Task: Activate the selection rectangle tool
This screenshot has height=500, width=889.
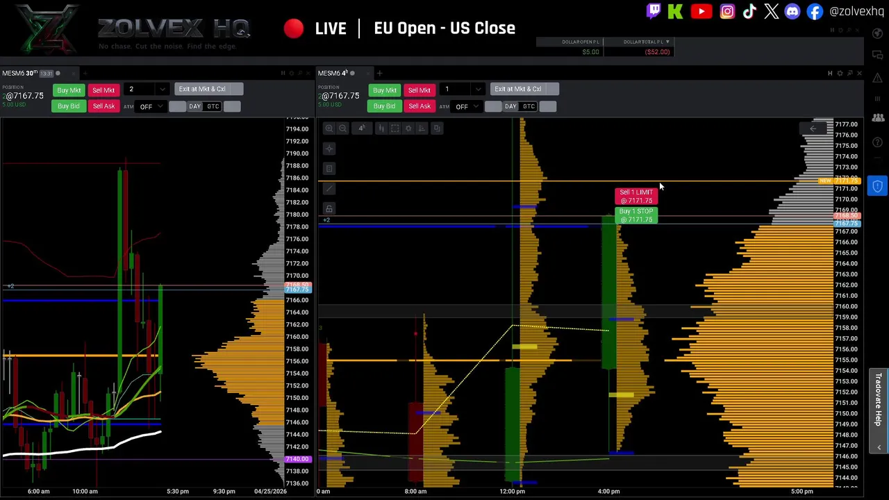Action: coord(394,128)
